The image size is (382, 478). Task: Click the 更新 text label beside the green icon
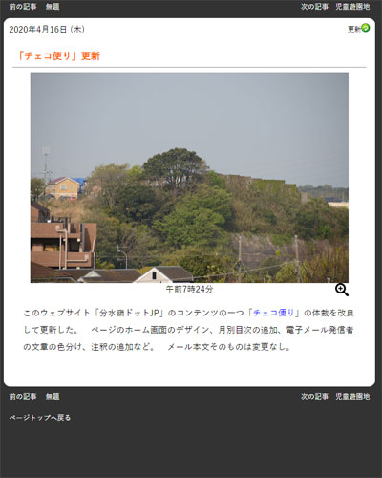tap(354, 29)
